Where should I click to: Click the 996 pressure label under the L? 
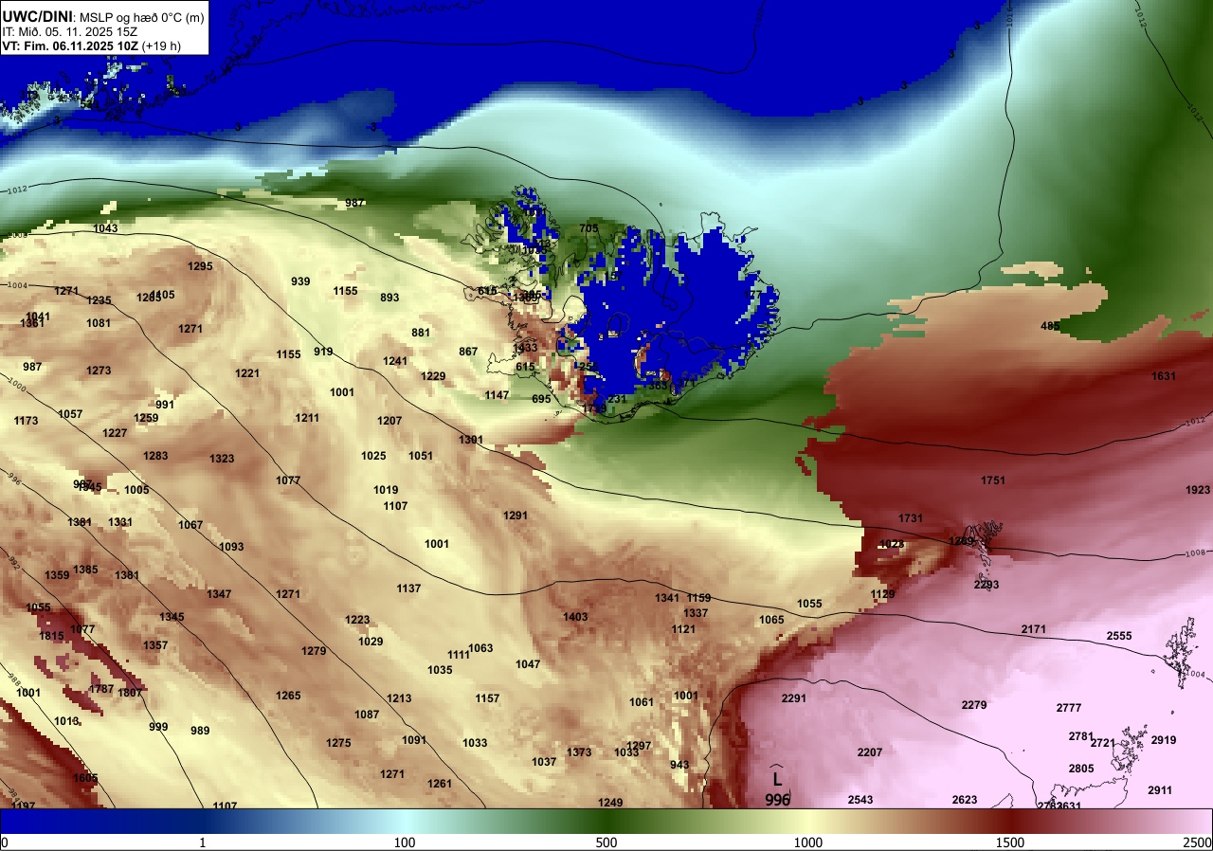[x=777, y=800]
